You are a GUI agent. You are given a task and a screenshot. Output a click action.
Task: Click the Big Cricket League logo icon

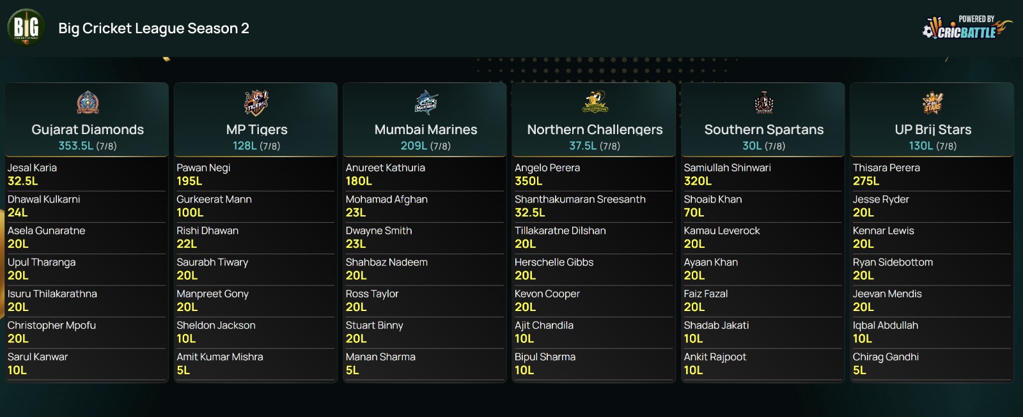26,27
